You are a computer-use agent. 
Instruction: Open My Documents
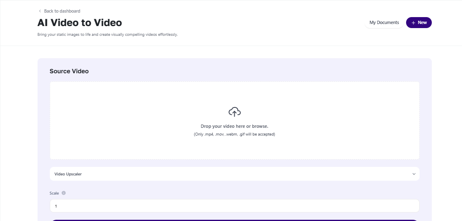384,23
